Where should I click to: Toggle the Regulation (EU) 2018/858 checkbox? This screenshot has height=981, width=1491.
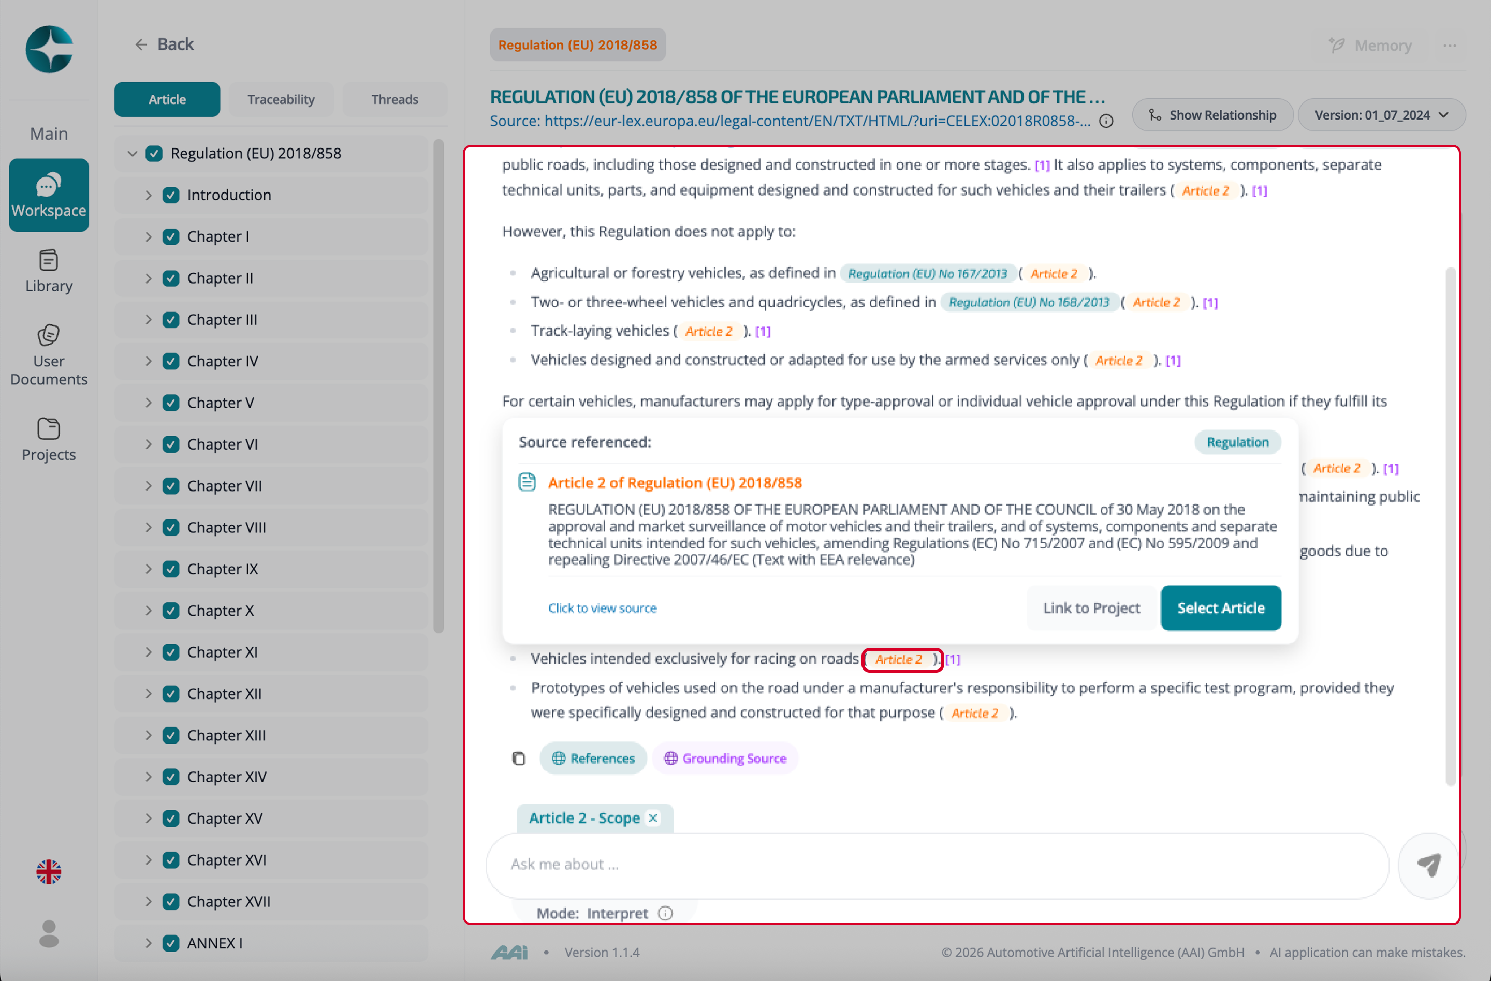point(154,153)
